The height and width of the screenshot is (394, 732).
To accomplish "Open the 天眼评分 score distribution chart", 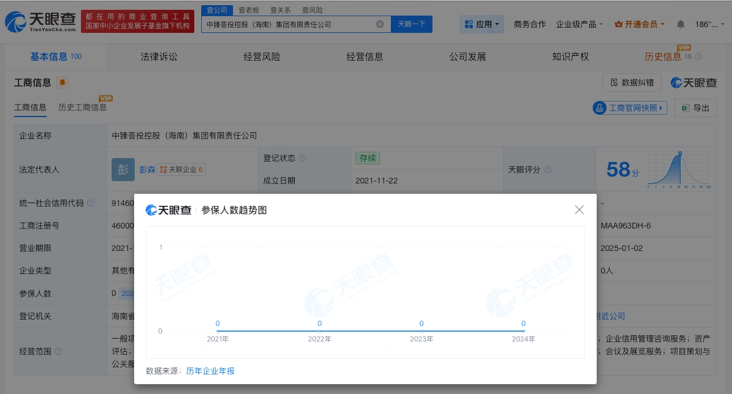I will coord(679,170).
